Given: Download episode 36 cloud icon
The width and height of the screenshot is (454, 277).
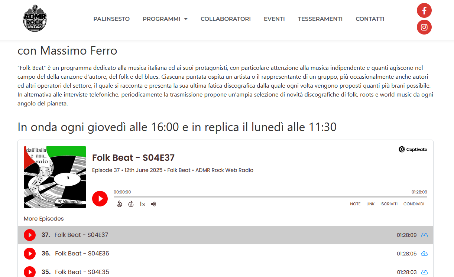Looking at the screenshot, I should pos(424,254).
